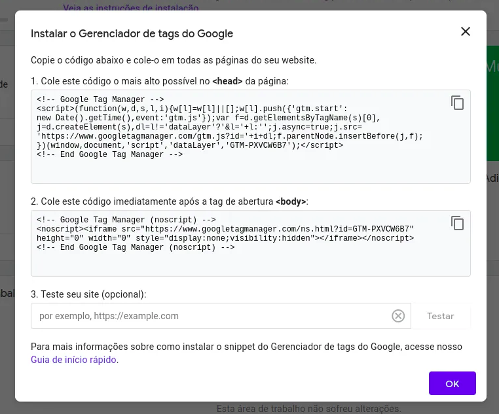Click the Copie o código abaixo instruction
The width and height of the screenshot is (499, 414).
[x=174, y=60]
